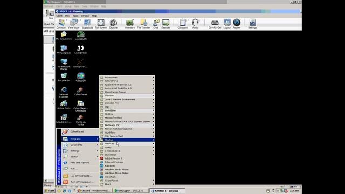Select My Computer desktop icon
Viewport: 345px width, 194px height.
[x=64, y=50]
